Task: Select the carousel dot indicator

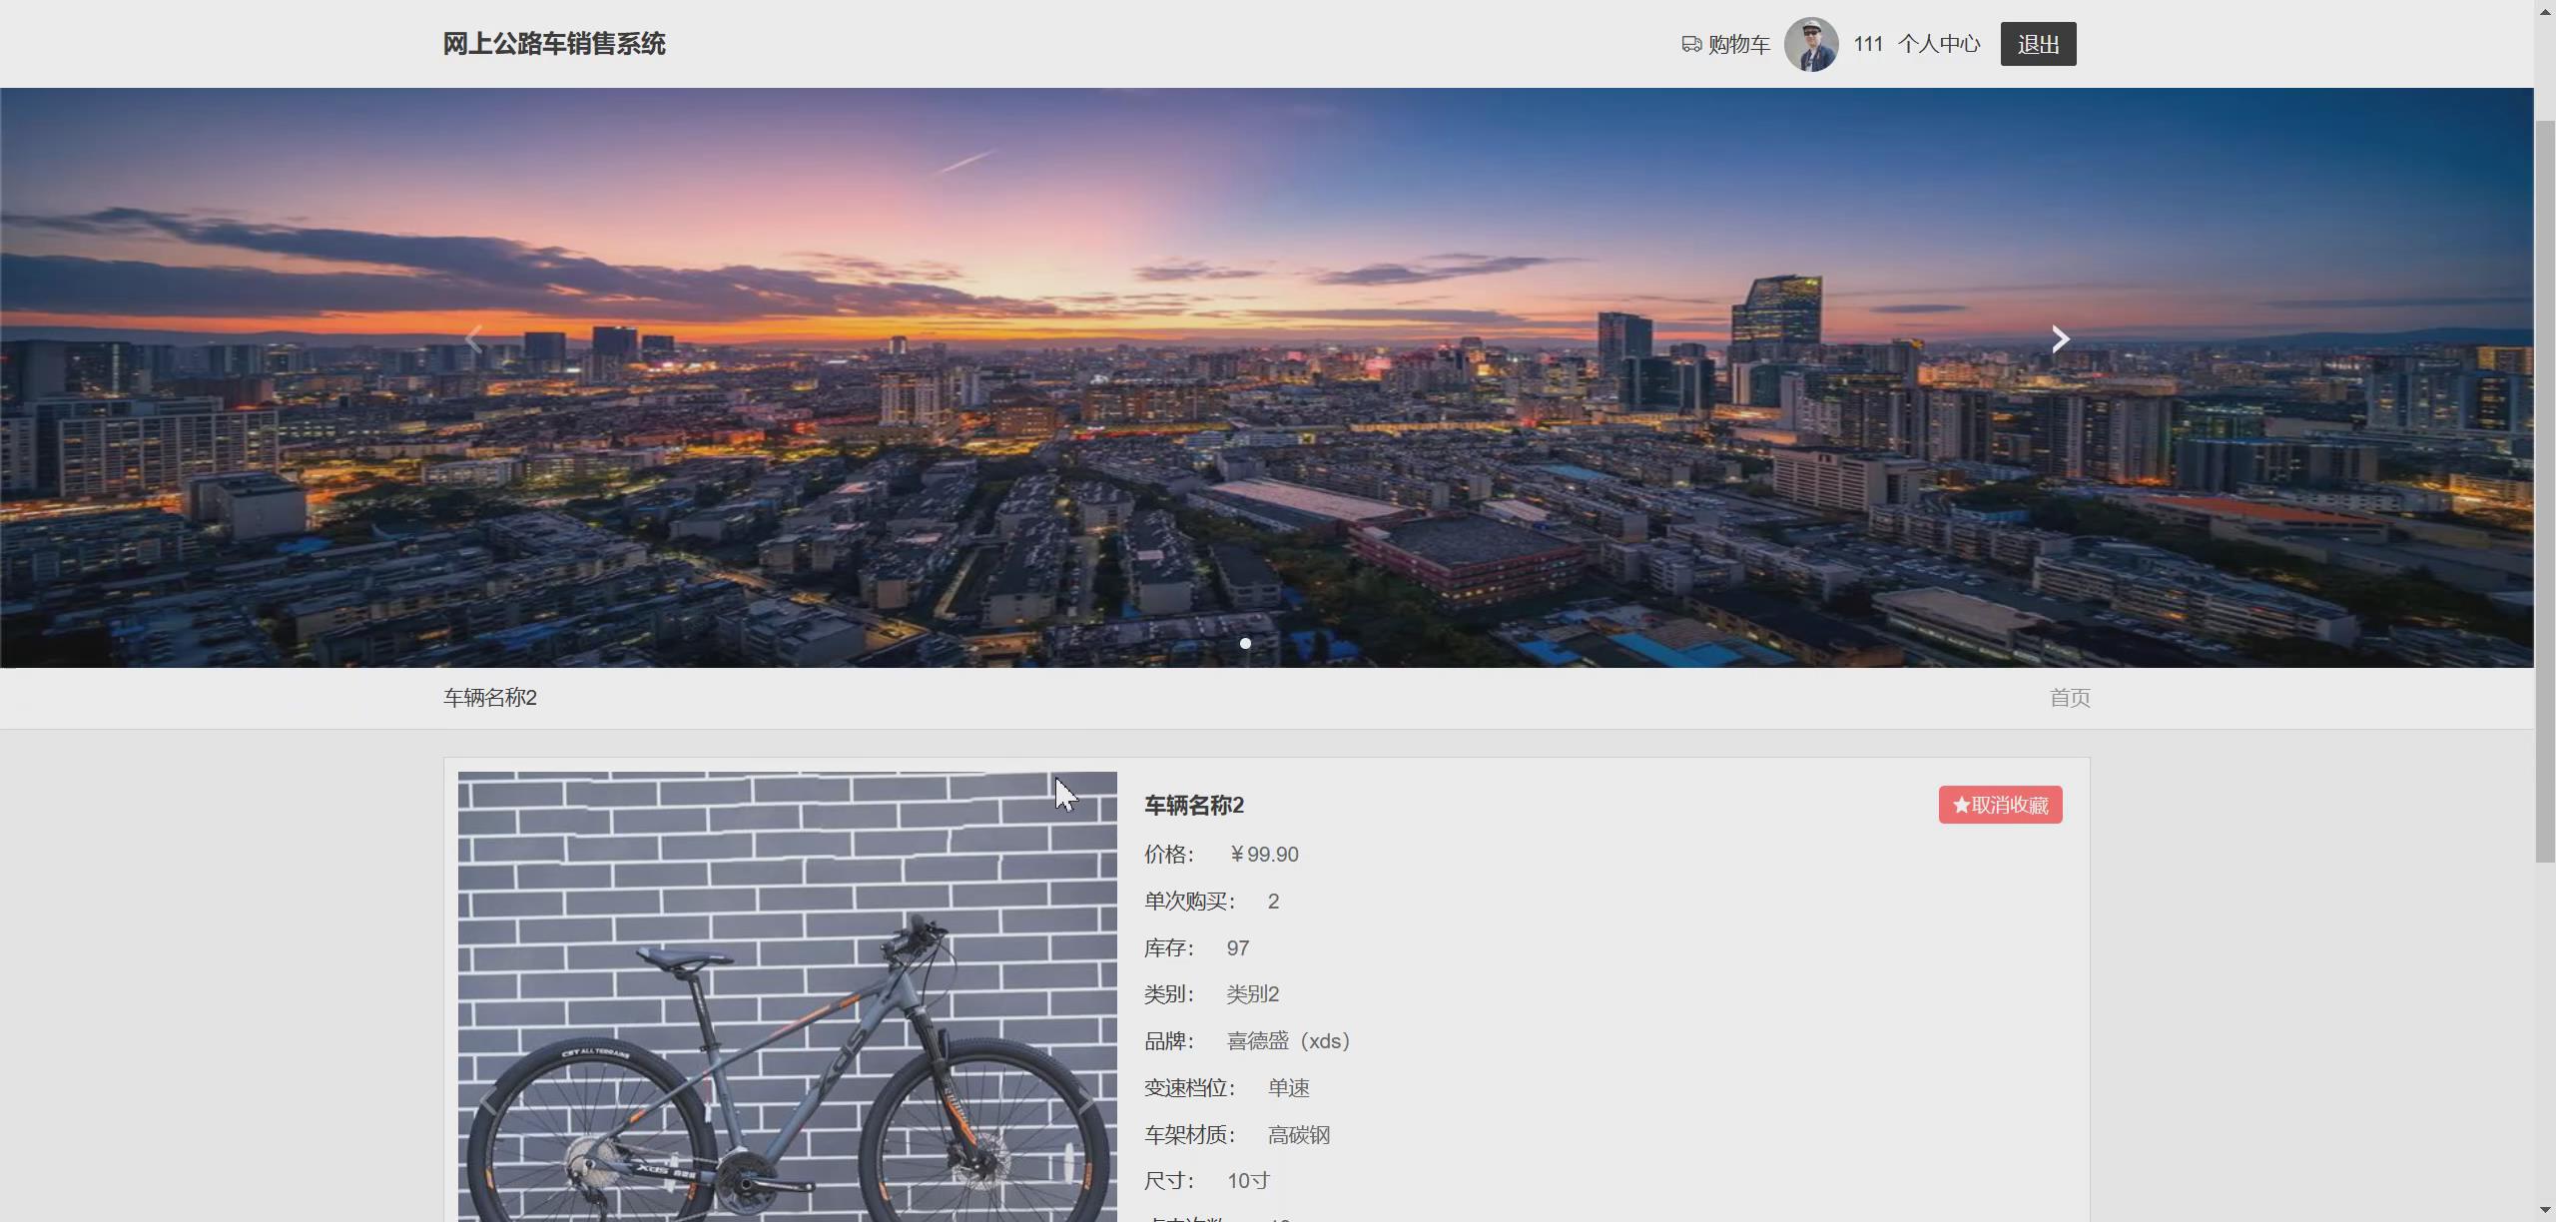Action: pos(1245,643)
